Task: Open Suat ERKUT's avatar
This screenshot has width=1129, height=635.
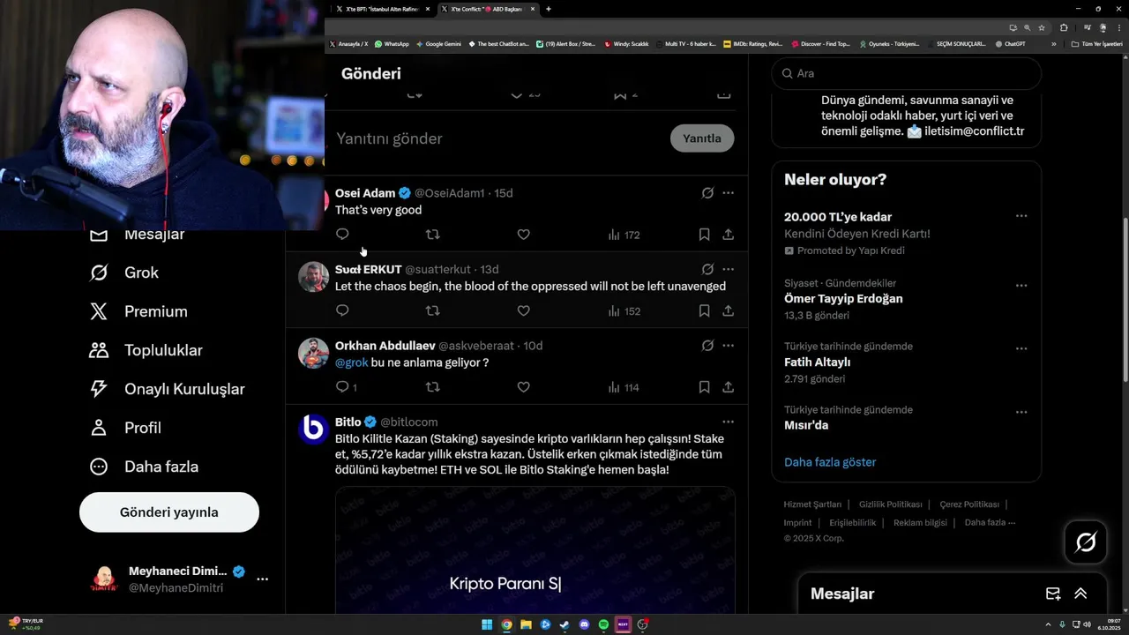Action: click(313, 277)
